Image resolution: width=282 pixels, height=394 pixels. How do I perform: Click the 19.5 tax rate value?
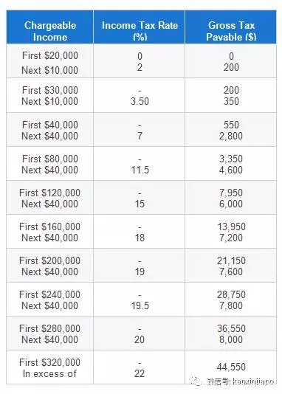pyautogui.click(x=140, y=305)
